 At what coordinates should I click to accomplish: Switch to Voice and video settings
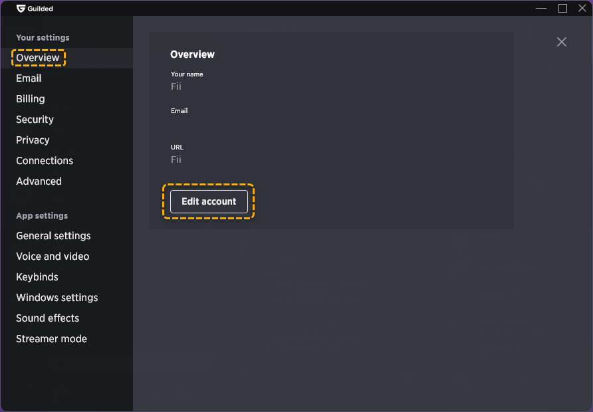tap(53, 257)
